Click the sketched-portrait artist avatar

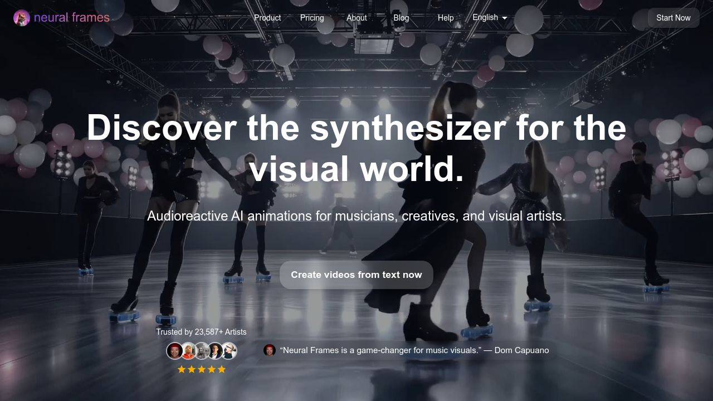(x=202, y=351)
